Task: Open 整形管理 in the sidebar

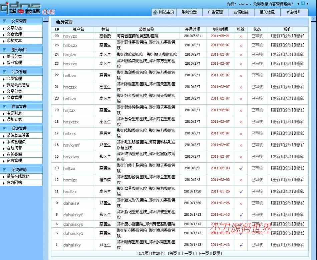Action: click(x=14, y=63)
